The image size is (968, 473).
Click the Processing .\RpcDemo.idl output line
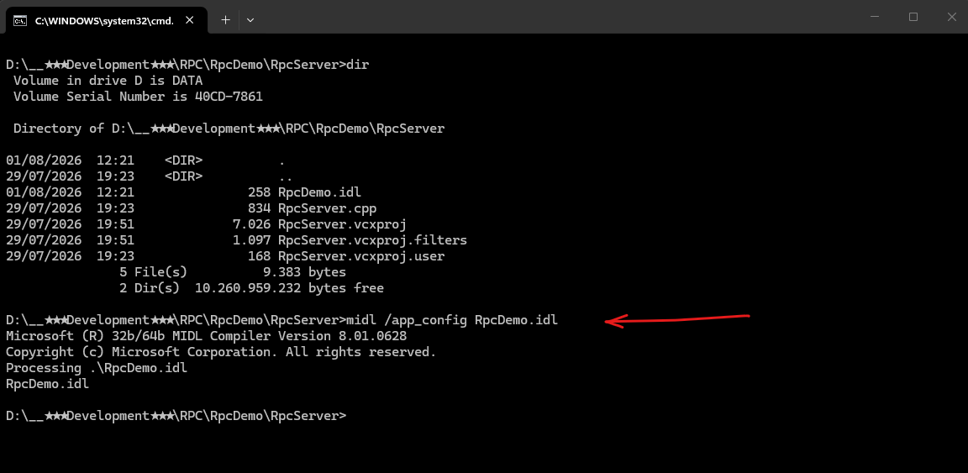point(97,368)
